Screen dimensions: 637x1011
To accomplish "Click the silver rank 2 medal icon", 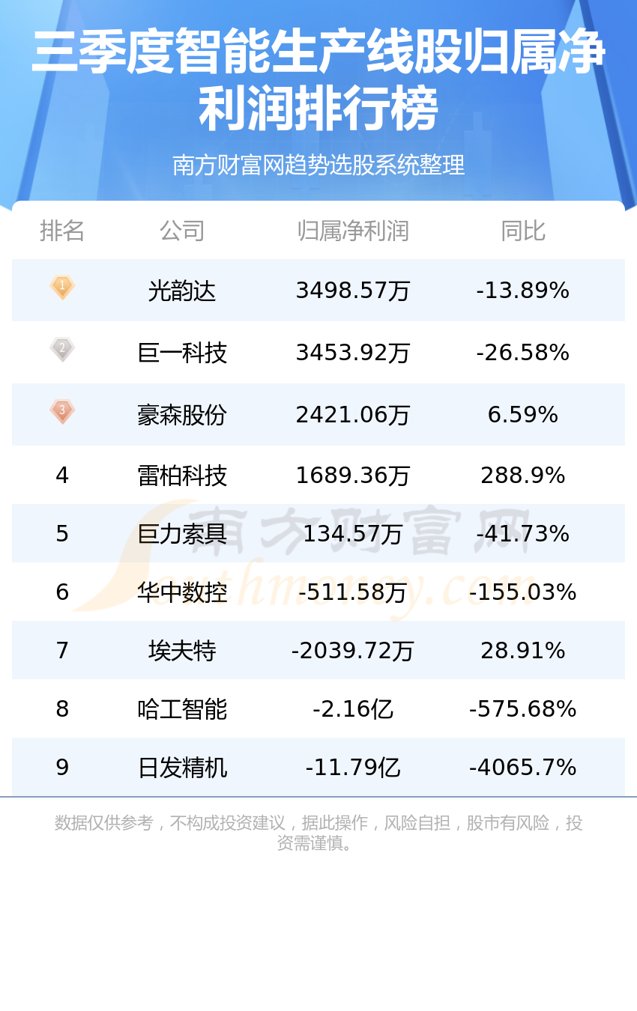I will (62, 350).
